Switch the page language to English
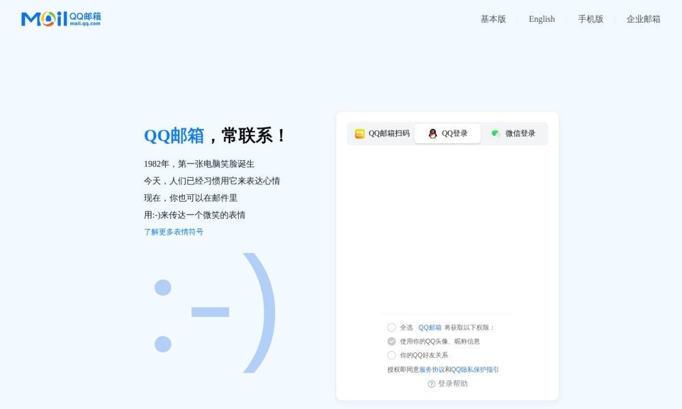This screenshot has width=682, height=409. [542, 19]
